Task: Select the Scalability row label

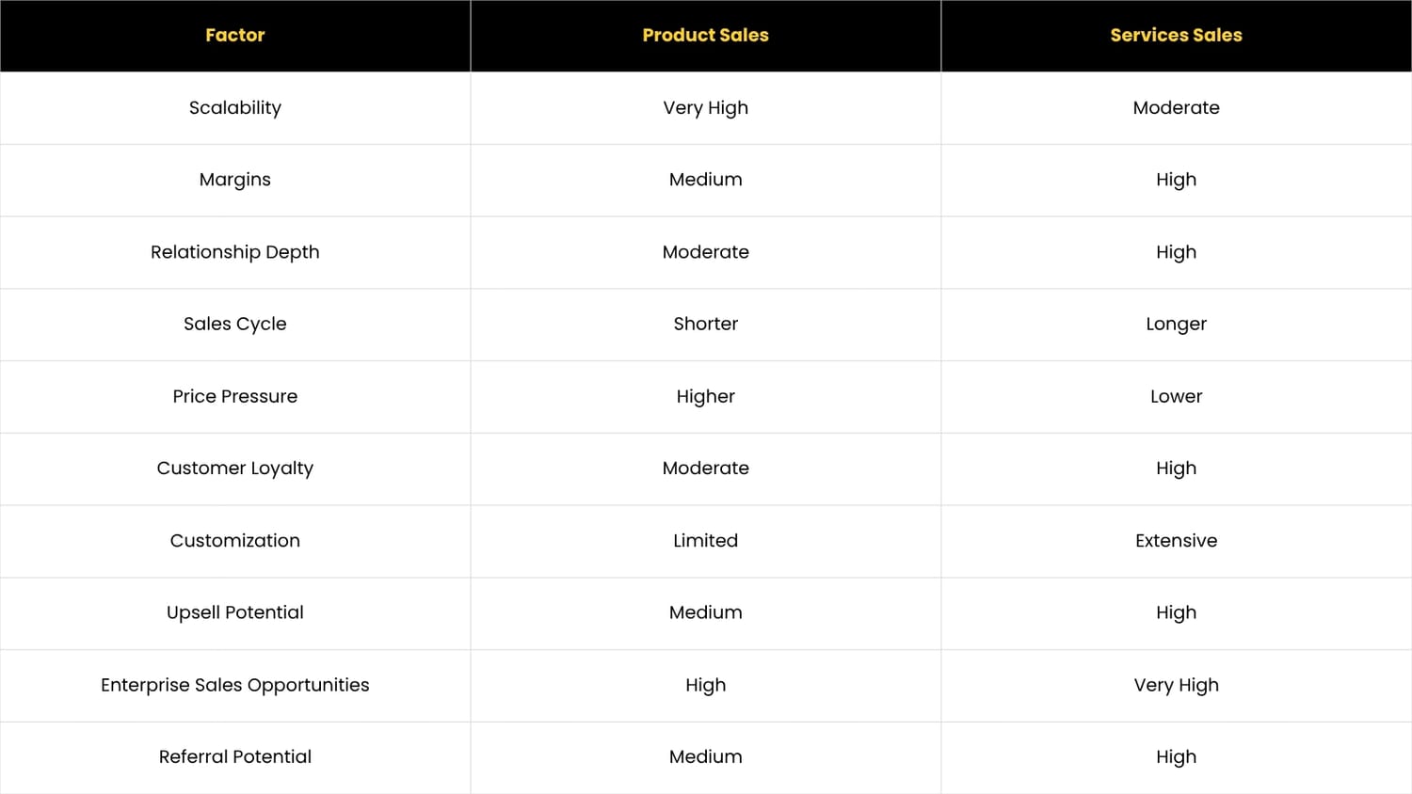Action: (x=235, y=108)
